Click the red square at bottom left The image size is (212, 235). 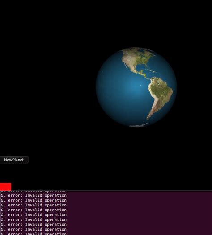click(5, 187)
